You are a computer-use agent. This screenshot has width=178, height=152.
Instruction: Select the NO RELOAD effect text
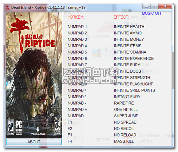point(125,135)
